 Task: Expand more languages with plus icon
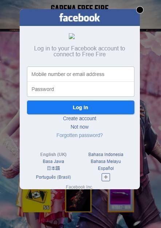106,177
